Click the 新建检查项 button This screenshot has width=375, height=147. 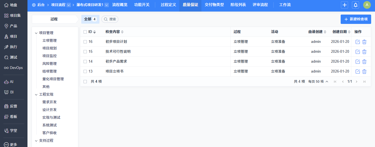pos(356,19)
